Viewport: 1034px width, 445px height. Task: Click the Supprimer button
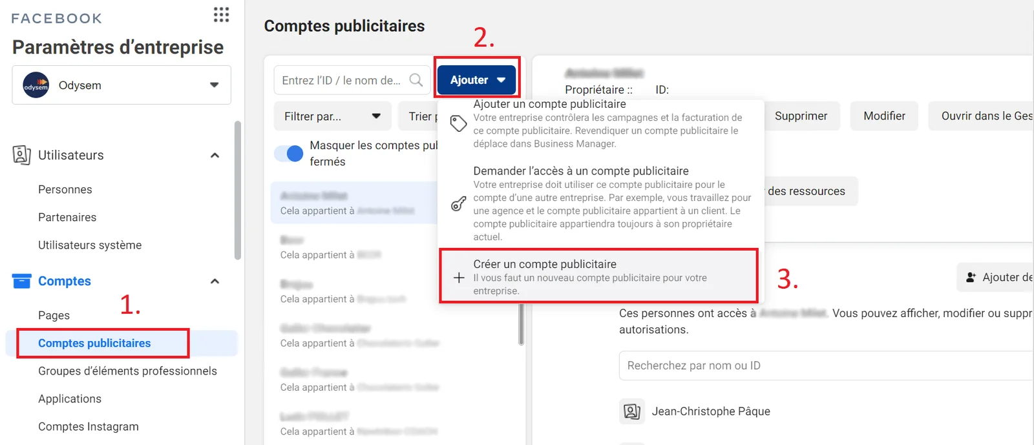tap(801, 116)
